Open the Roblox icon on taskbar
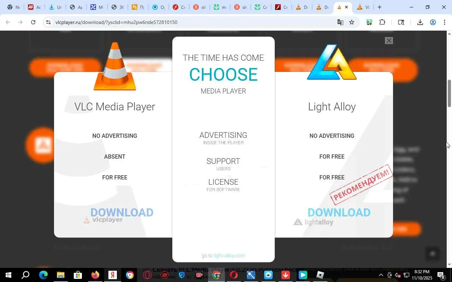 (x=320, y=275)
